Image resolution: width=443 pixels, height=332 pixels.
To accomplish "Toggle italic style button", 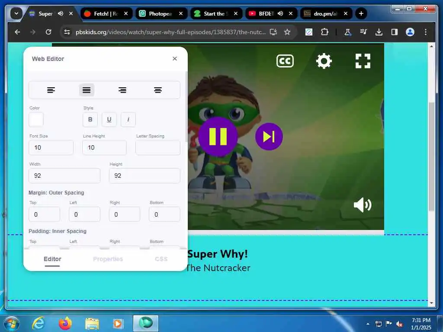I will (128, 119).
